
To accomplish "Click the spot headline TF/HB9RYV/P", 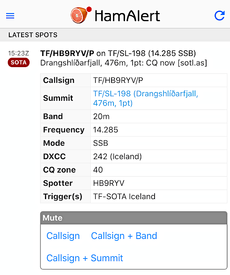I will (67, 53).
